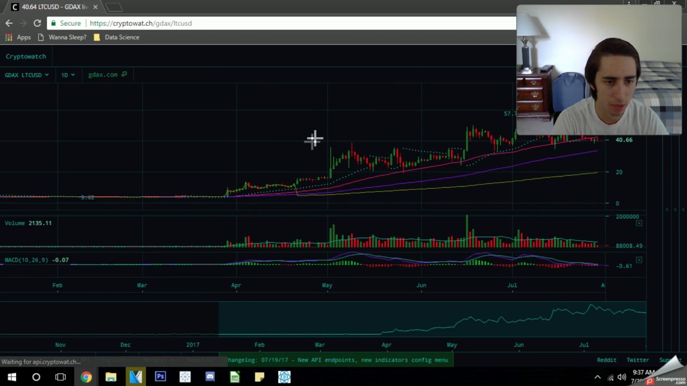Open a new browser tab

tap(114, 8)
